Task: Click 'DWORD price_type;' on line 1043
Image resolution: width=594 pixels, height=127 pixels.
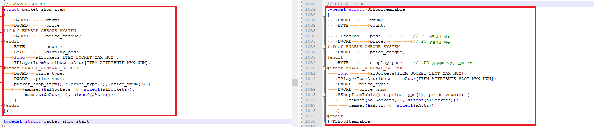Action: 363,84
